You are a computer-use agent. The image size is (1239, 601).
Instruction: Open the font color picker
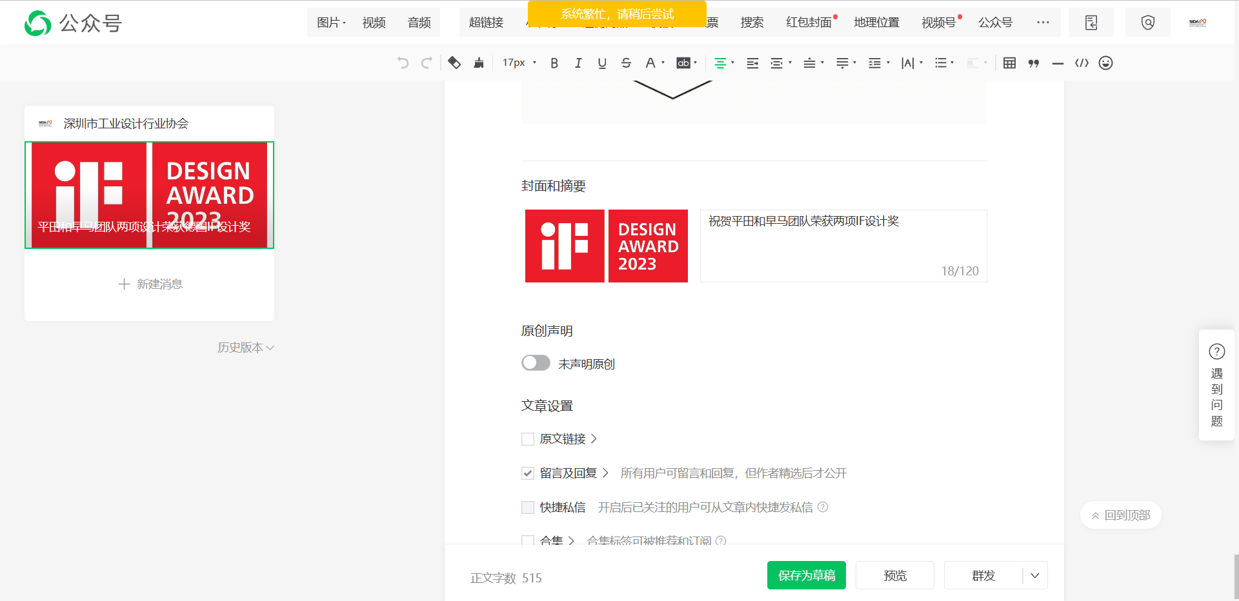[x=654, y=63]
